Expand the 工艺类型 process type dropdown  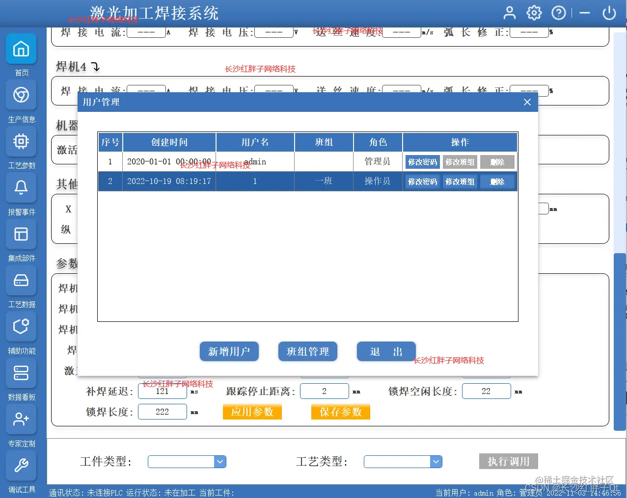click(436, 461)
